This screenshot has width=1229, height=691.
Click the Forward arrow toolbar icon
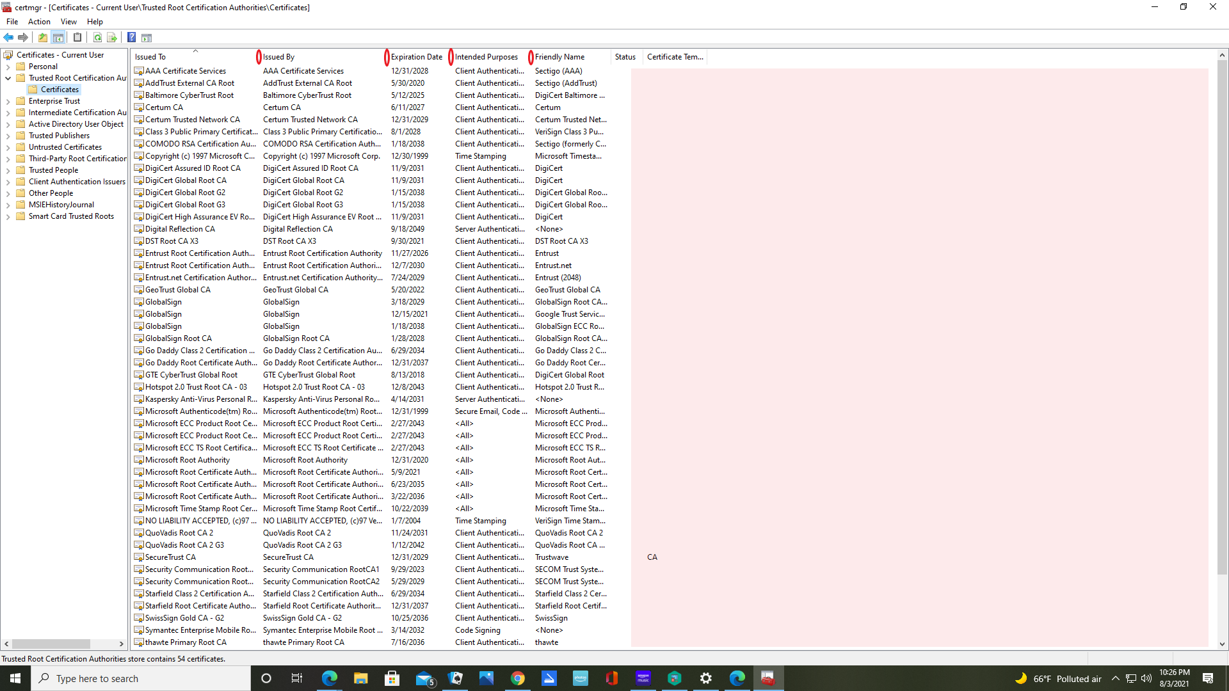[x=23, y=38]
